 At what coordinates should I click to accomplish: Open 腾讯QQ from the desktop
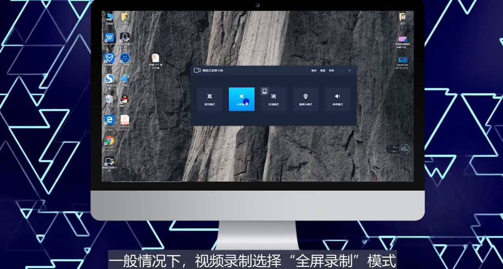click(x=124, y=99)
